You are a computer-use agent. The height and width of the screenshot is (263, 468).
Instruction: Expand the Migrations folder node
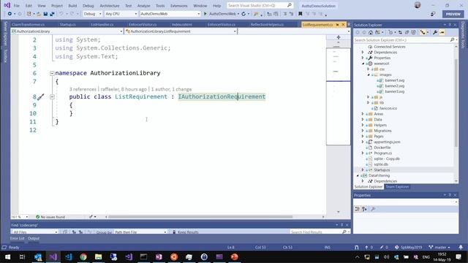click(363, 131)
